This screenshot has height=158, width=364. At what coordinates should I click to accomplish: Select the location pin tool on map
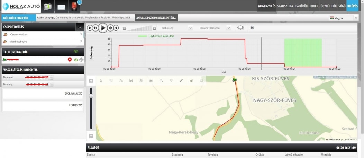(x=171, y=81)
